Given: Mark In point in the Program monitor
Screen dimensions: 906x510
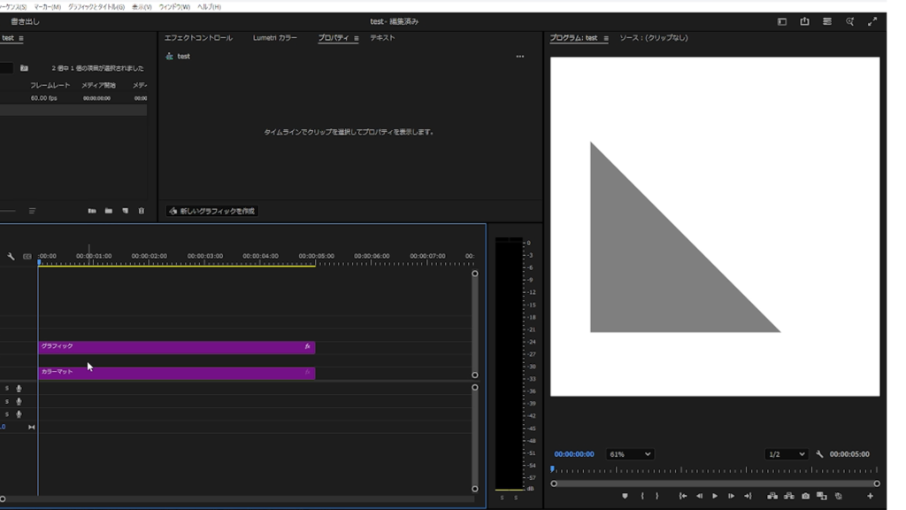Looking at the screenshot, I should (x=642, y=496).
